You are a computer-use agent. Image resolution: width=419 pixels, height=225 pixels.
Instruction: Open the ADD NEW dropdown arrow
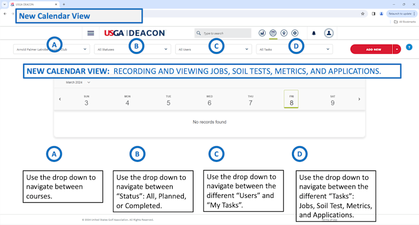(x=397, y=50)
